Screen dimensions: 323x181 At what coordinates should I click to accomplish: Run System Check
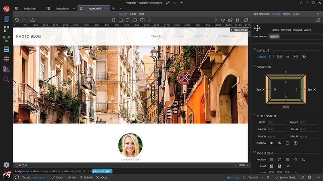coord(285,177)
